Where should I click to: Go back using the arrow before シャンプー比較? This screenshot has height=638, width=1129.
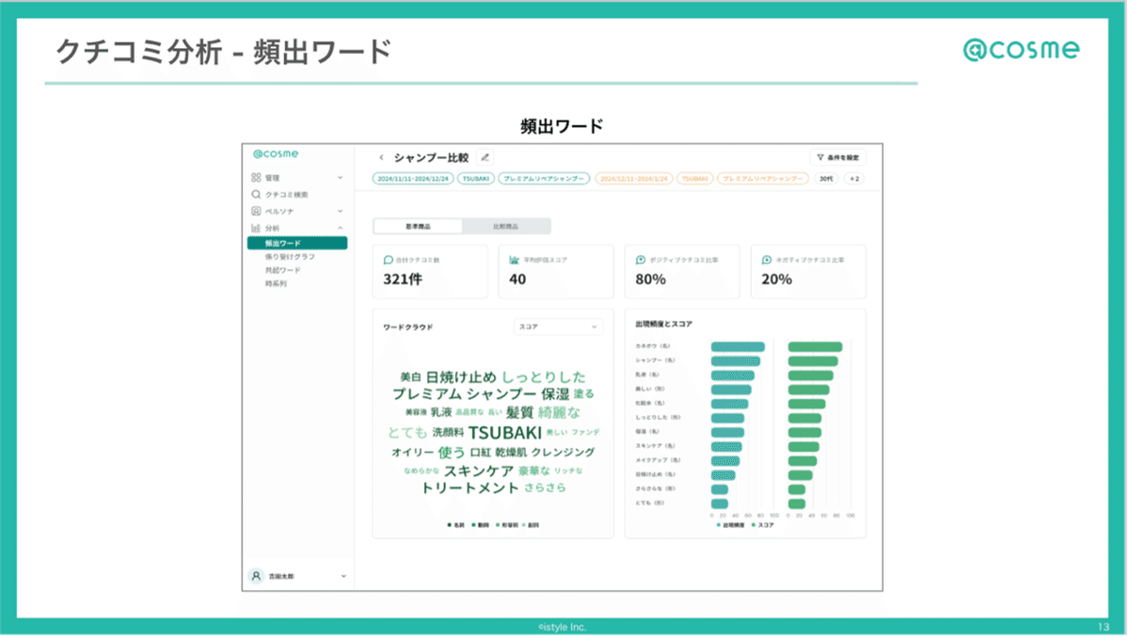point(382,157)
